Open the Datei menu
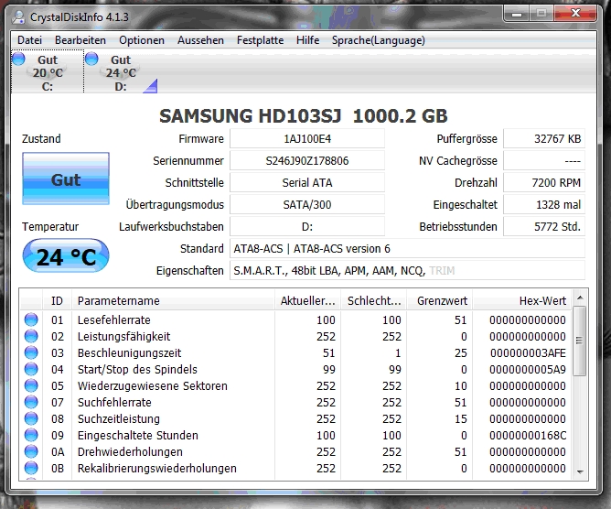 click(x=29, y=40)
